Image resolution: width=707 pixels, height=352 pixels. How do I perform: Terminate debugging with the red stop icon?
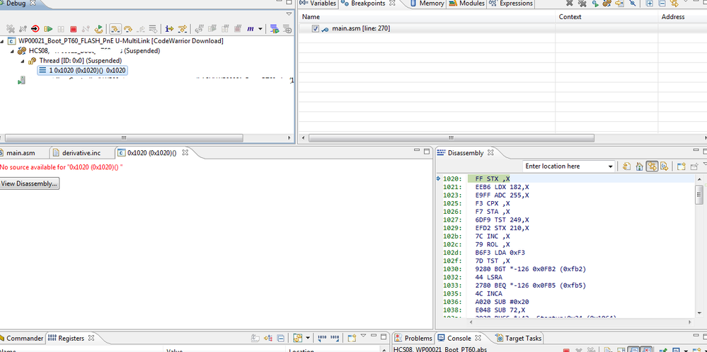74,29
